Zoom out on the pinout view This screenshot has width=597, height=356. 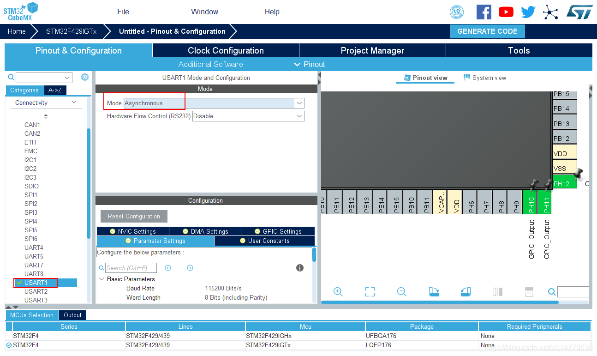(x=401, y=291)
